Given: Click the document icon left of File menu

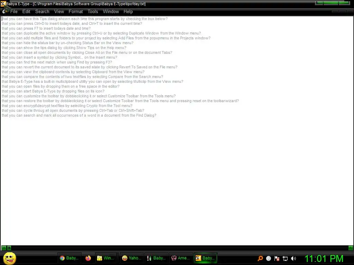Looking at the screenshot, I should coord(4,11).
